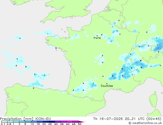This screenshot has height=125, width=163.
Task: Click the purple over-50 arrow tip of legend
Action: 81,122
